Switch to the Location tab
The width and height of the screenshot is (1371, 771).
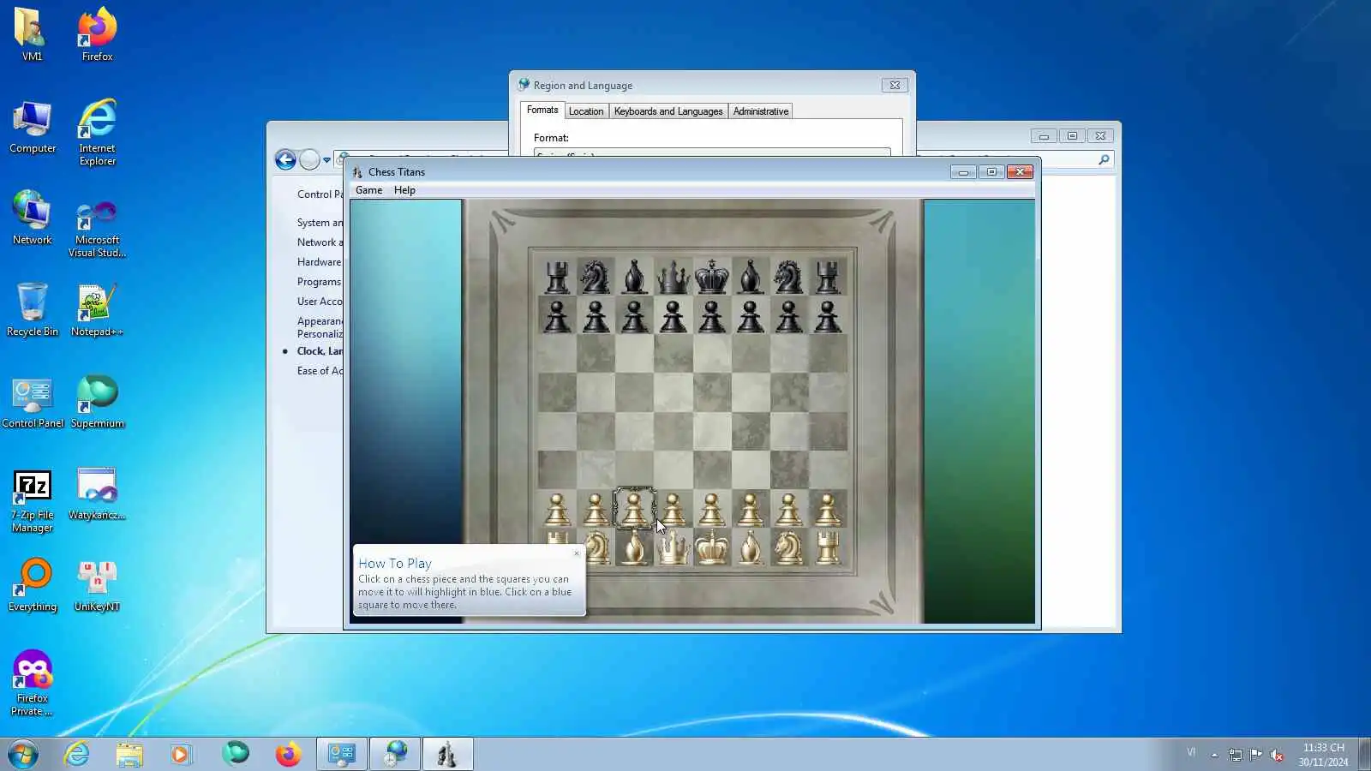pos(586,111)
